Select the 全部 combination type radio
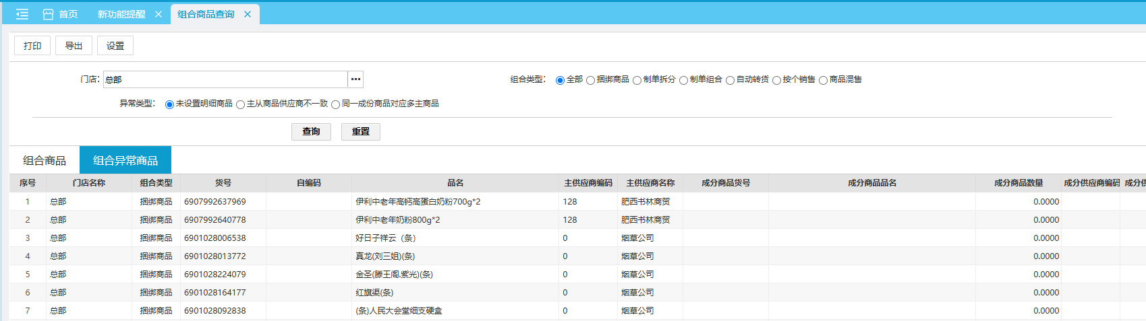The width and height of the screenshot is (1146, 321). [560, 80]
